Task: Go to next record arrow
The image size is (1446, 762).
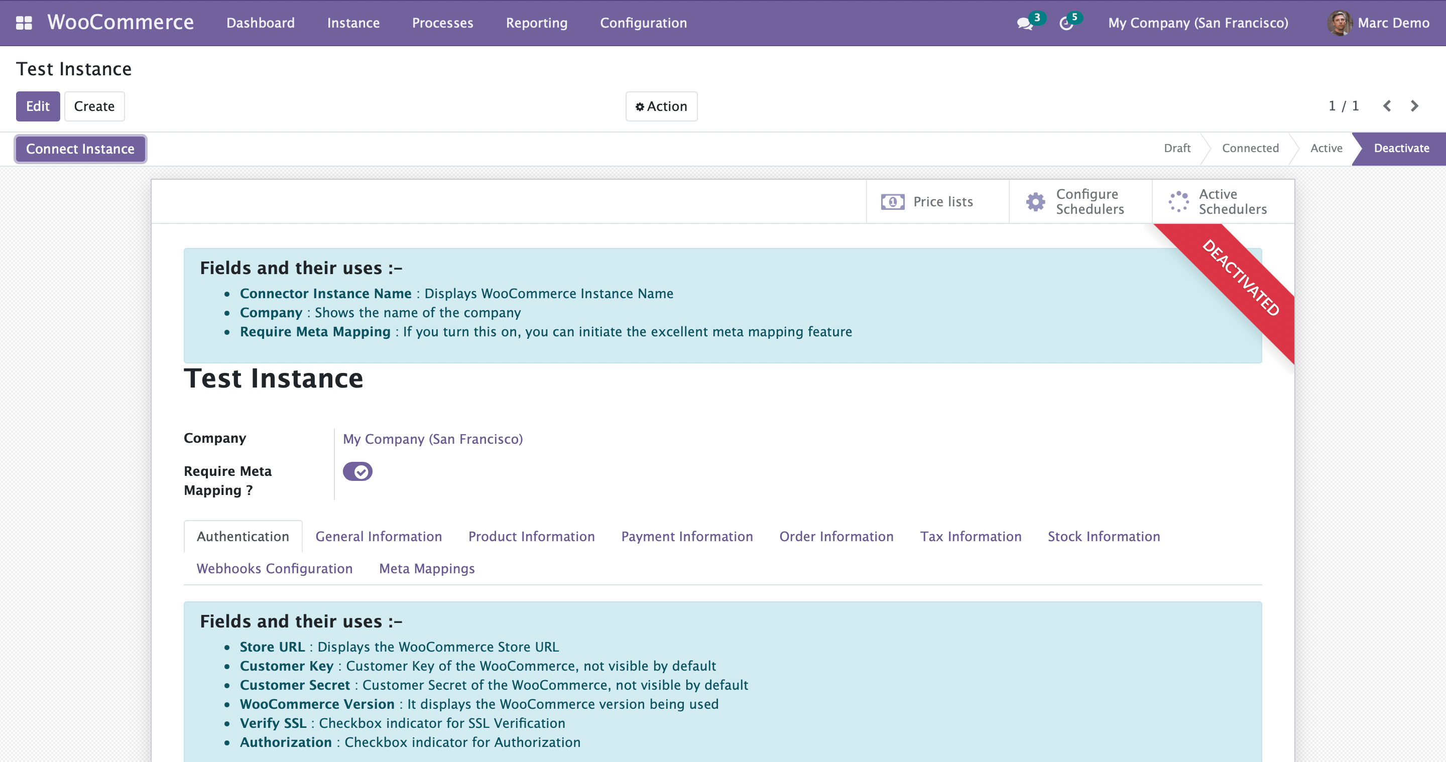Action: (x=1414, y=106)
